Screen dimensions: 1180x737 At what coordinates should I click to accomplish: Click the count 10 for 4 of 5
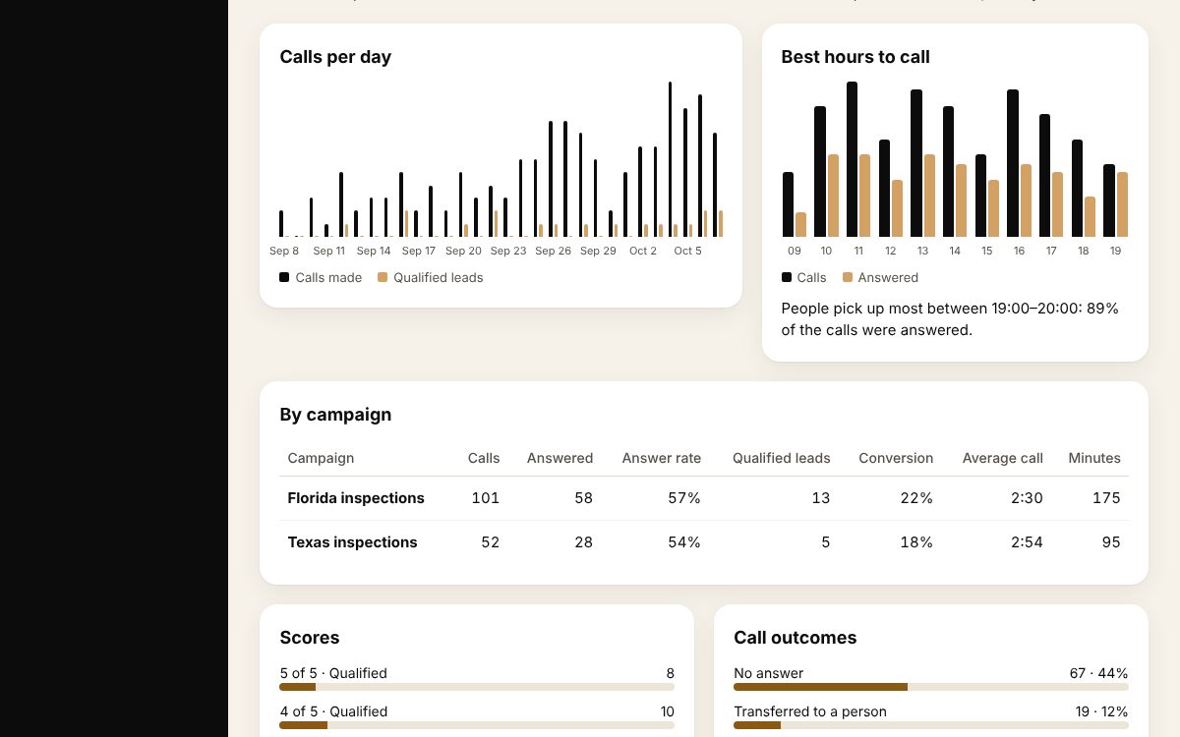[x=668, y=711]
